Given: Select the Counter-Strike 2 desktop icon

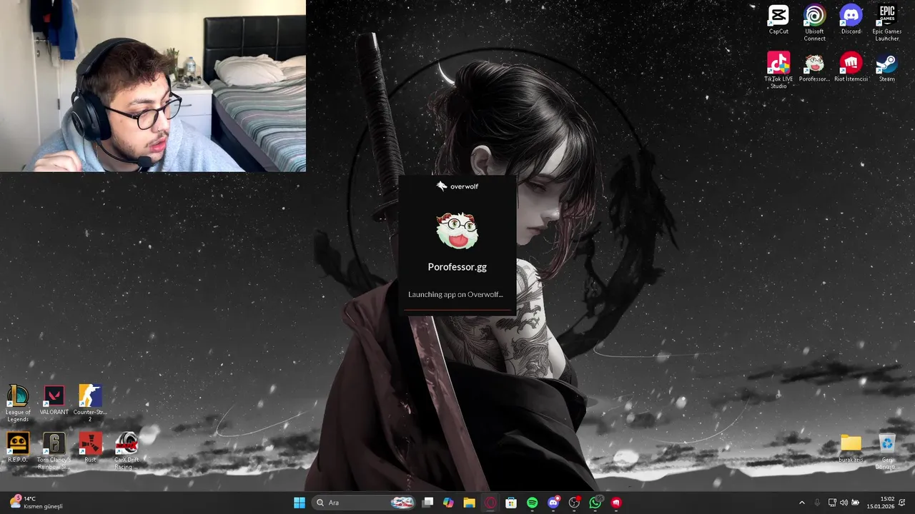Looking at the screenshot, I should coord(90,403).
